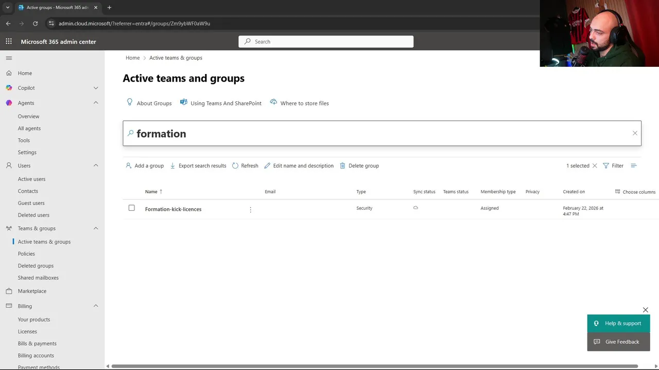Click the Copilot icon in sidebar
659x370 pixels.
click(x=9, y=88)
